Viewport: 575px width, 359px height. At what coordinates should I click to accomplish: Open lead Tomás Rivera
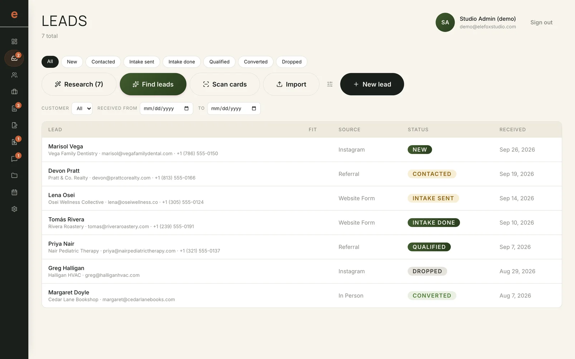coord(302,223)
